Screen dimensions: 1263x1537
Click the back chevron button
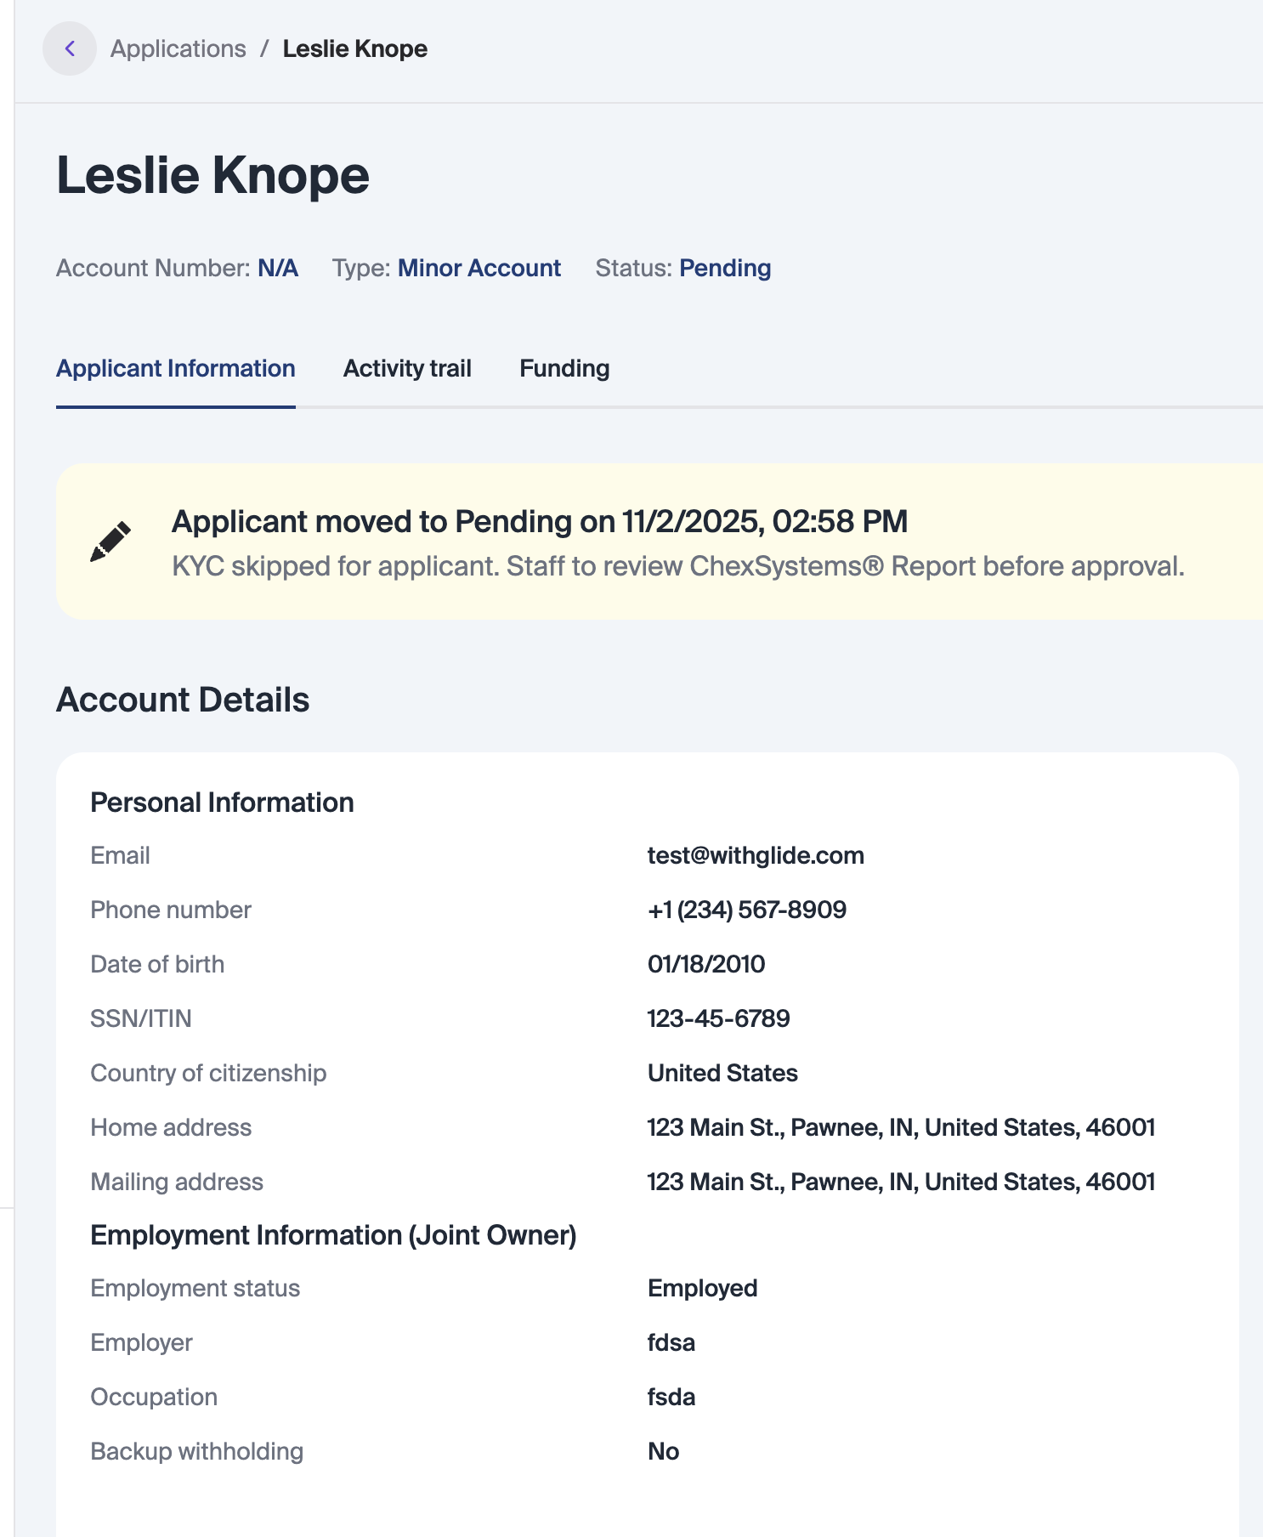pyautogui.click(x=70, y=49)
